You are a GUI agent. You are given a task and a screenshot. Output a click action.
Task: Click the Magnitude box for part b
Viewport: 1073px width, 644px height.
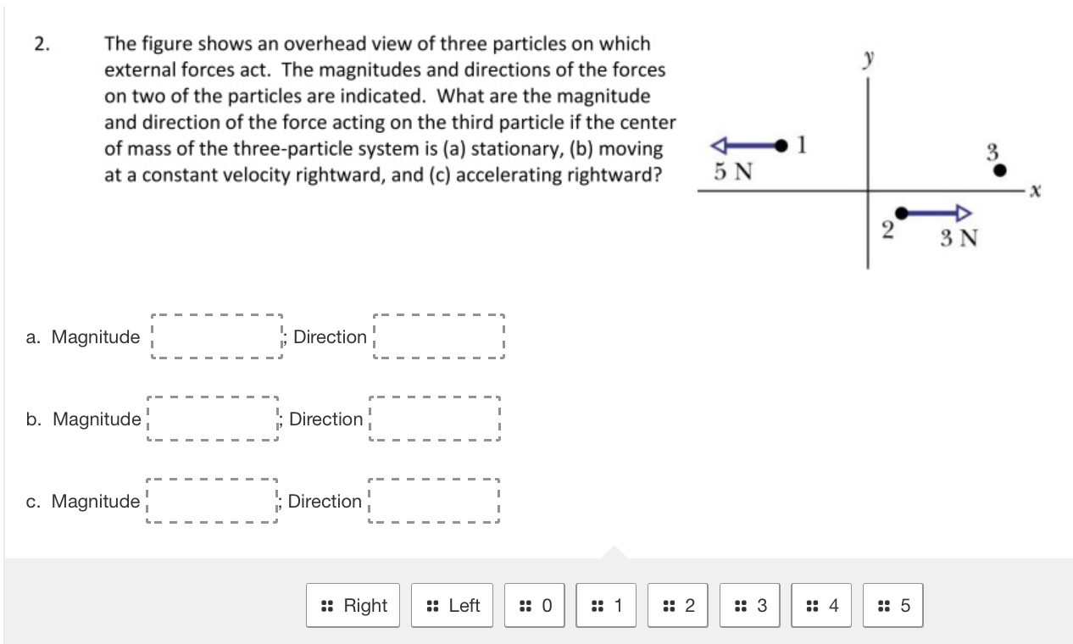tap(212, 419)
